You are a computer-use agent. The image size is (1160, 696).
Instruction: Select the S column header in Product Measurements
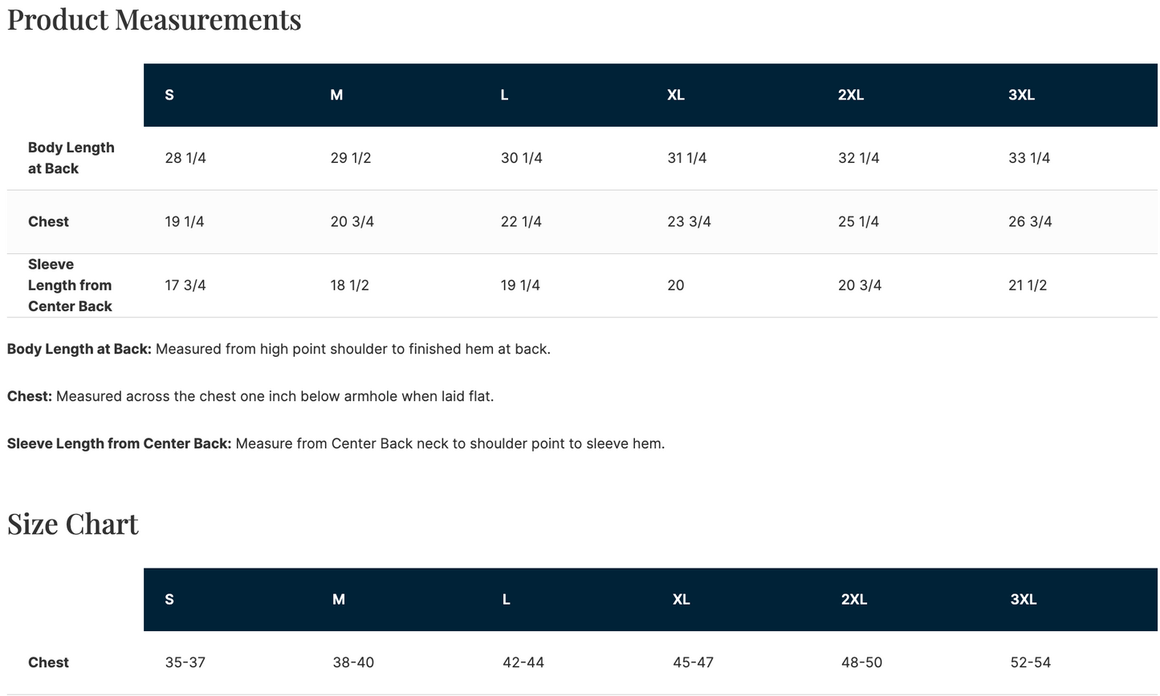[x=169, y=95]
